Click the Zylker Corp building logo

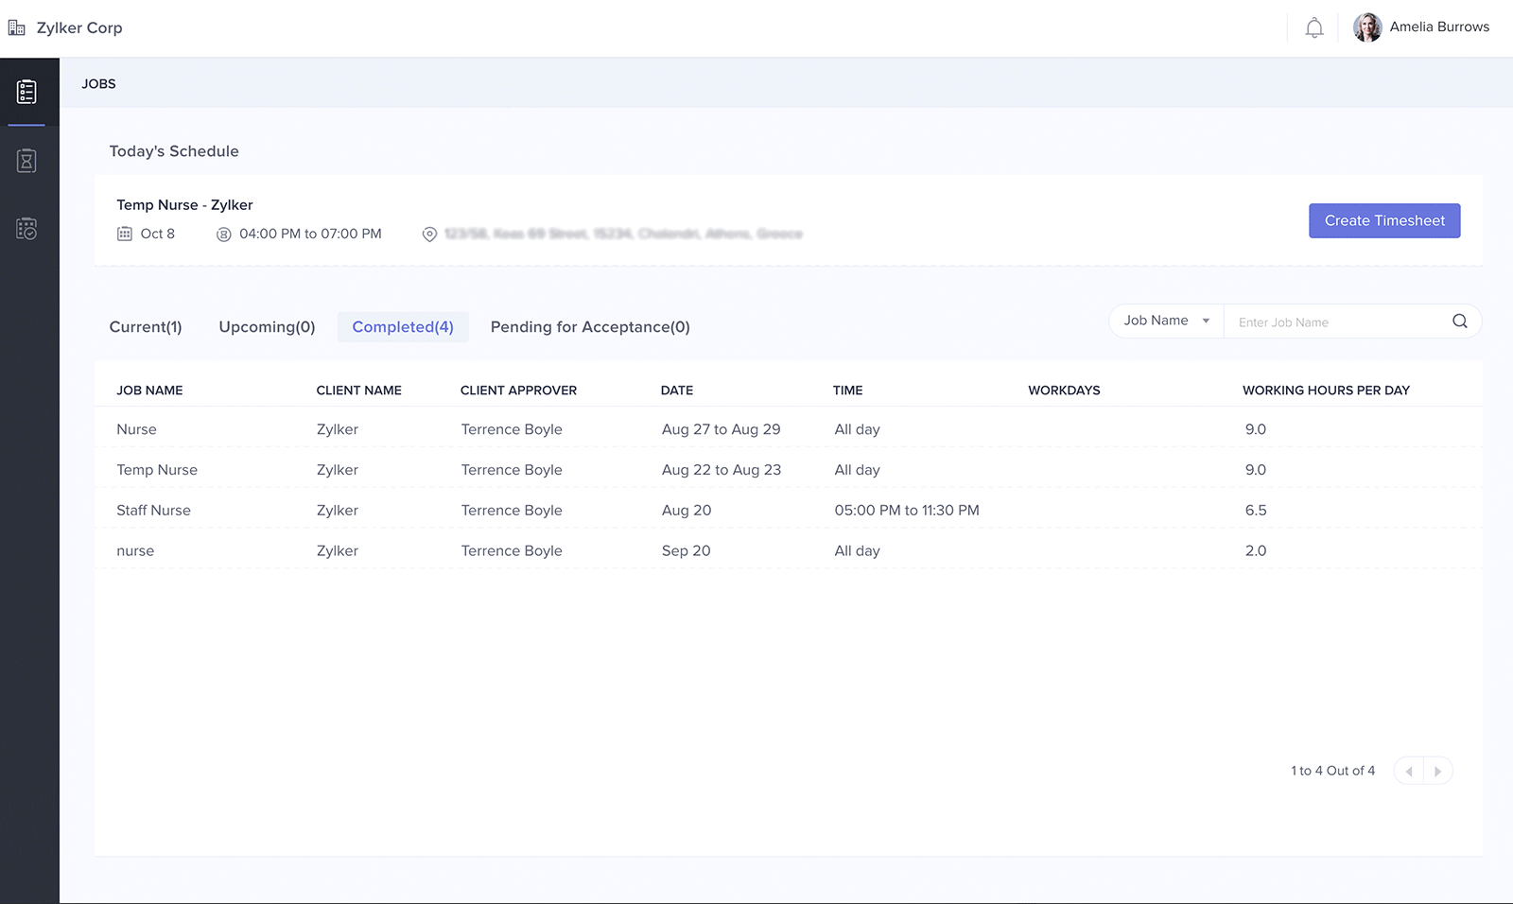pos(17,28)
